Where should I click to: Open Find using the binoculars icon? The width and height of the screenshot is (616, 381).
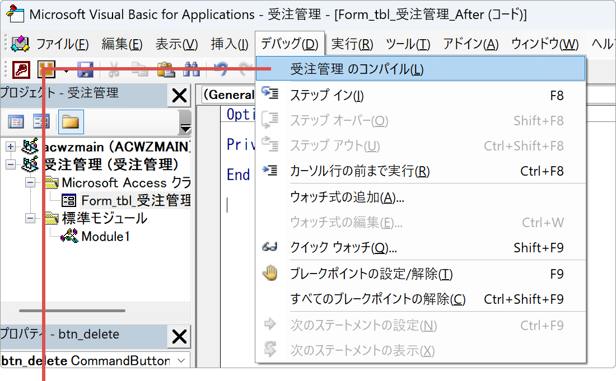click(x=190, y=68)
